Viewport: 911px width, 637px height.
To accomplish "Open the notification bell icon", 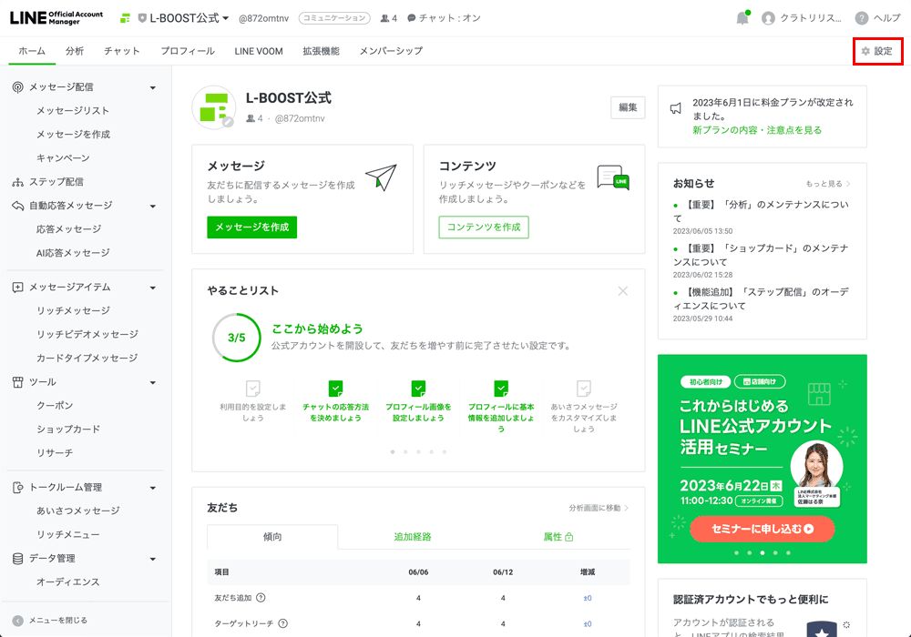I will click(742, 16).
